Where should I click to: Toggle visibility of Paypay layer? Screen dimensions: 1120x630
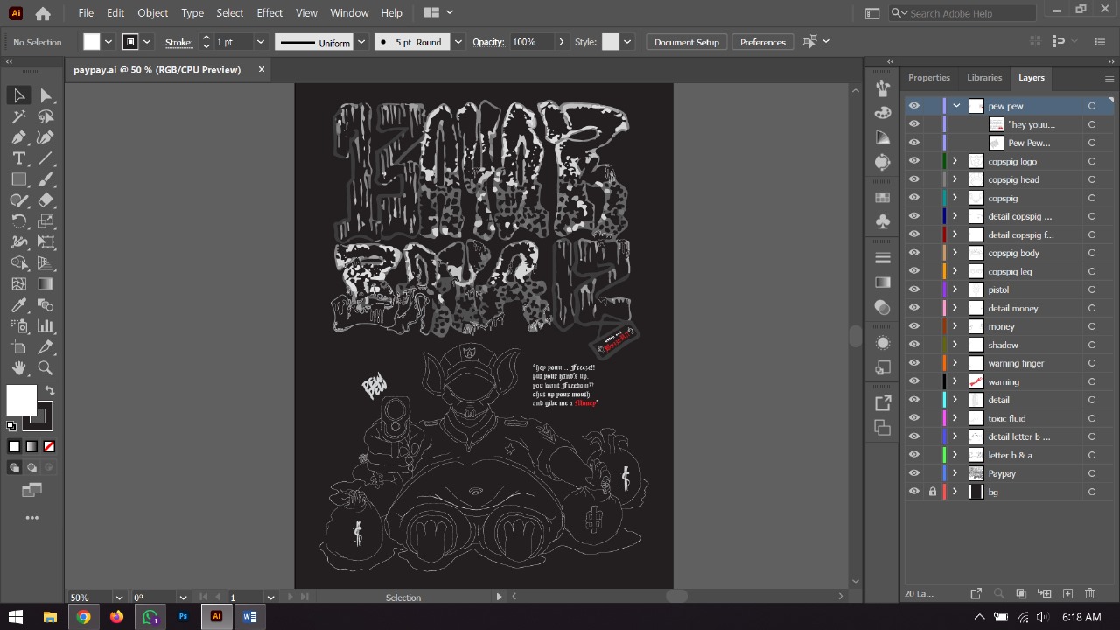(x=914, y=473)
